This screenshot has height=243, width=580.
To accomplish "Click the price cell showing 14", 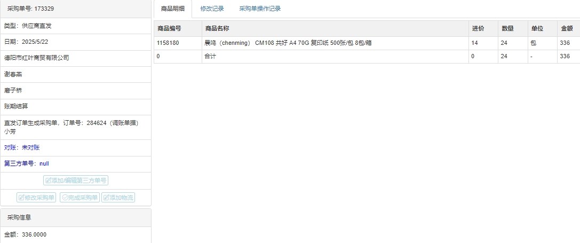I will pyautogui.click(x=483, y=43).
